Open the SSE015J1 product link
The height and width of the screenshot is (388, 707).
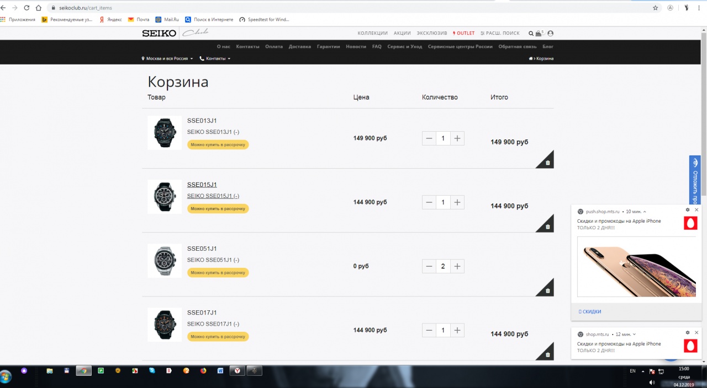point(202,185)
